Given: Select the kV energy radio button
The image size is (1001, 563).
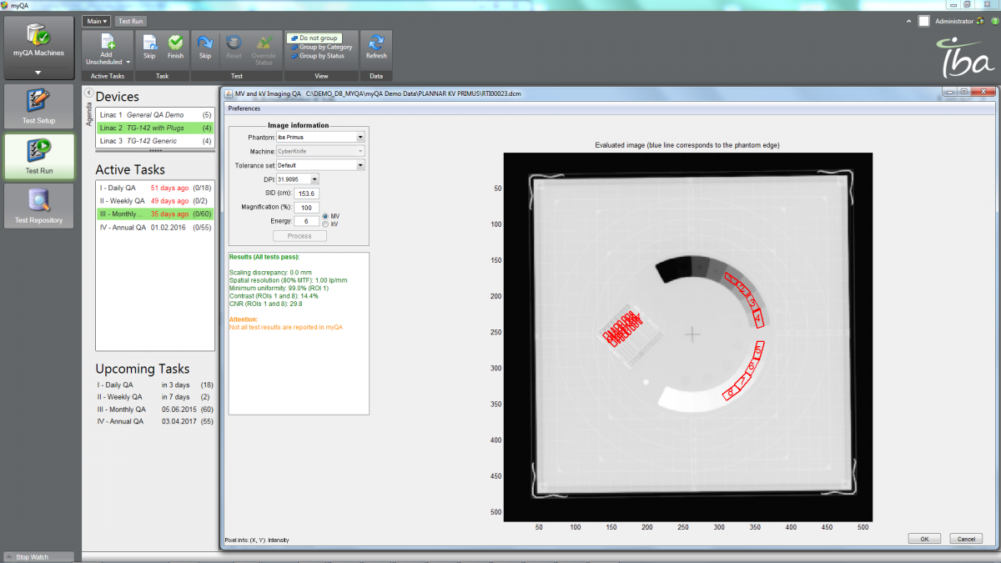Looking at the screenshot, I should click(325, 224).
